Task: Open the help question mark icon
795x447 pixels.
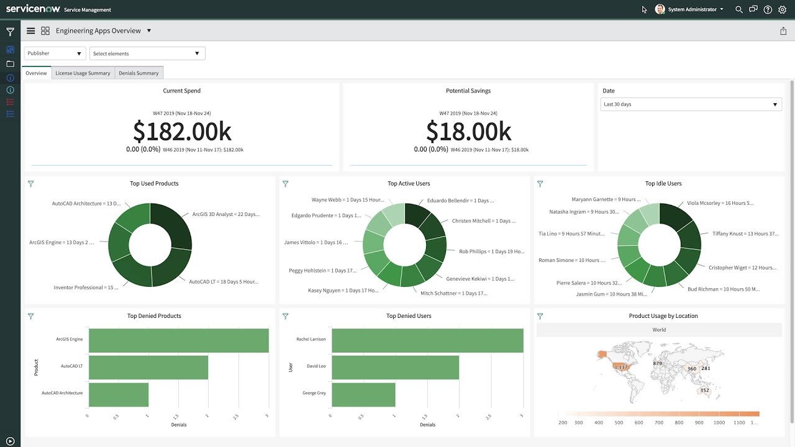Action: 768,10
